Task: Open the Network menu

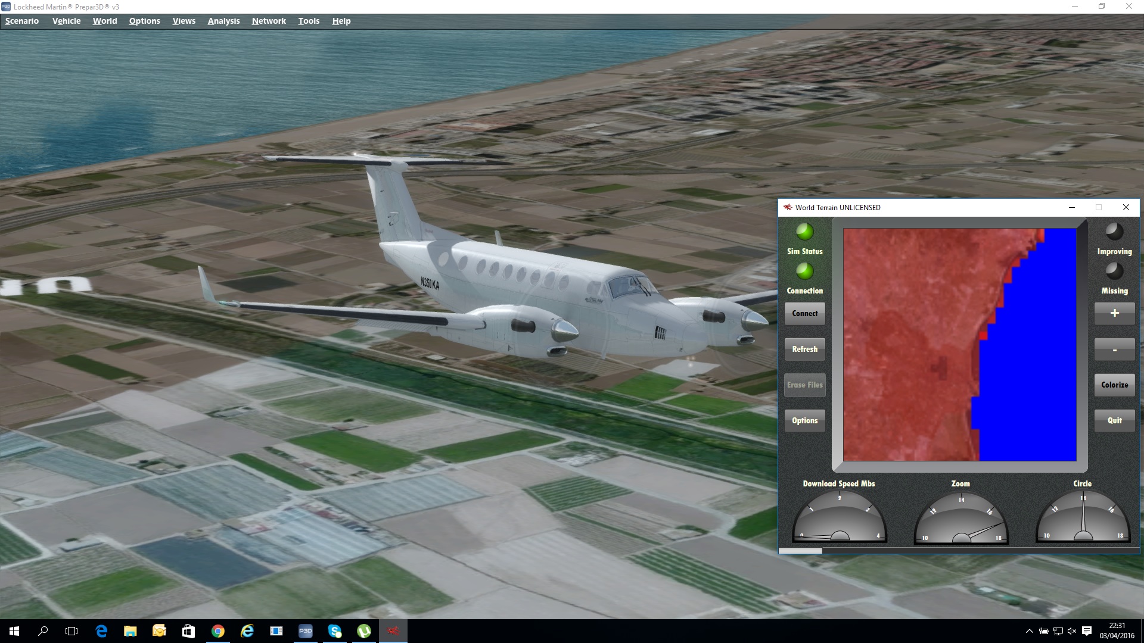Action: point(269,21)
